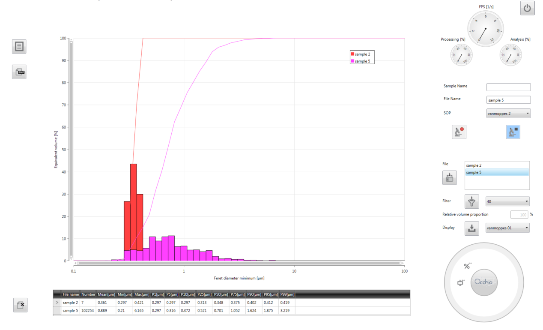Image resolution: width=543 pixels, height=330 pixels.
Task: Select sample 5 in the File list
Action: coord(497,172)
